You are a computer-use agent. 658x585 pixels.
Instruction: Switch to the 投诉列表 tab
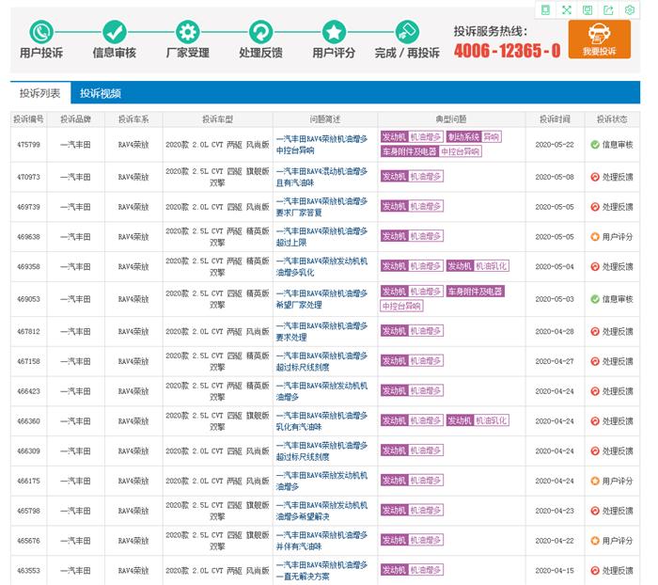(x=40, y=93)
